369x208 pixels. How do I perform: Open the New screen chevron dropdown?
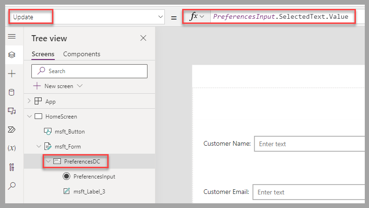coord(80,86)
